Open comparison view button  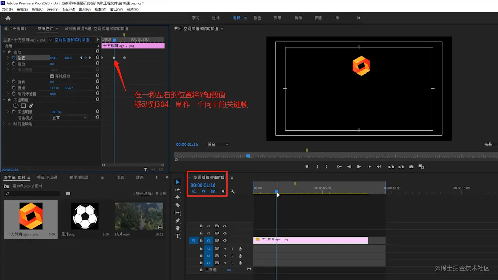[421, 167]
